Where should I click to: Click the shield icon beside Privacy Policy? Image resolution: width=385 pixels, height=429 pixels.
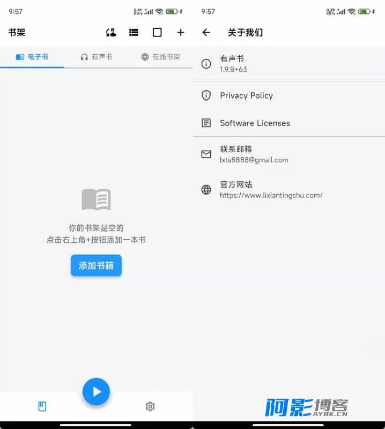pyautogui.click(x=206, y=95)
